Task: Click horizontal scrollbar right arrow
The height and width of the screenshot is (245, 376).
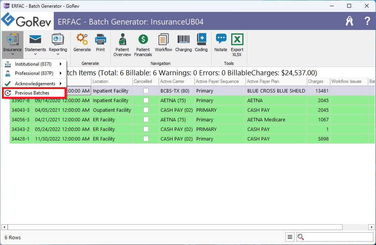Action: (371, 227)
